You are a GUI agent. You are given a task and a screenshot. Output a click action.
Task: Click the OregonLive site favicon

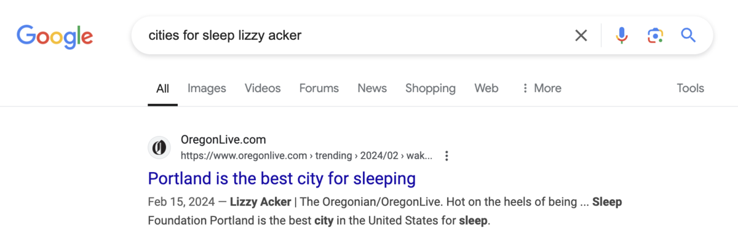tap(159, 148)
